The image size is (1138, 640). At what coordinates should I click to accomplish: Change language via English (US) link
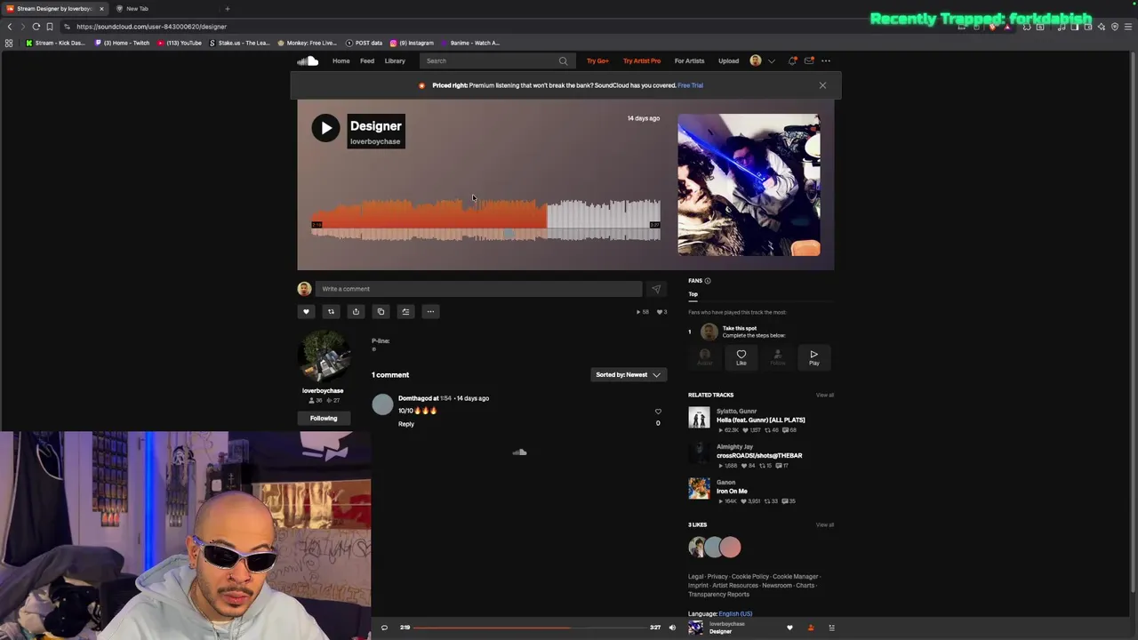pos(735,614)
